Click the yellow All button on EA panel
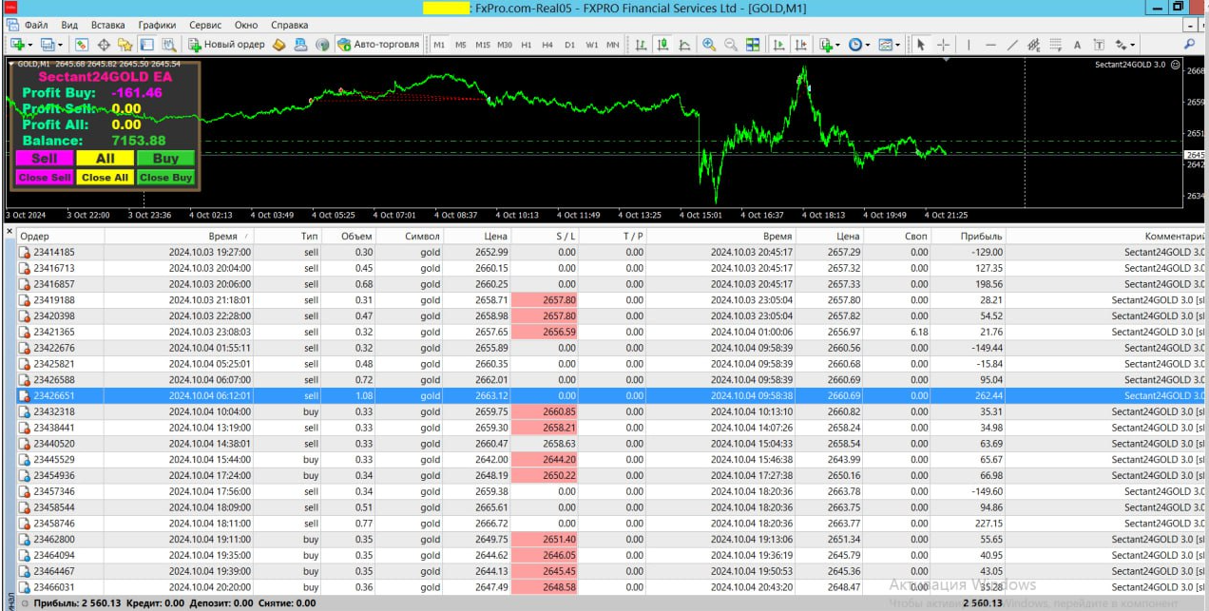Screen dimensions: 1209x611 click(105, 159)
